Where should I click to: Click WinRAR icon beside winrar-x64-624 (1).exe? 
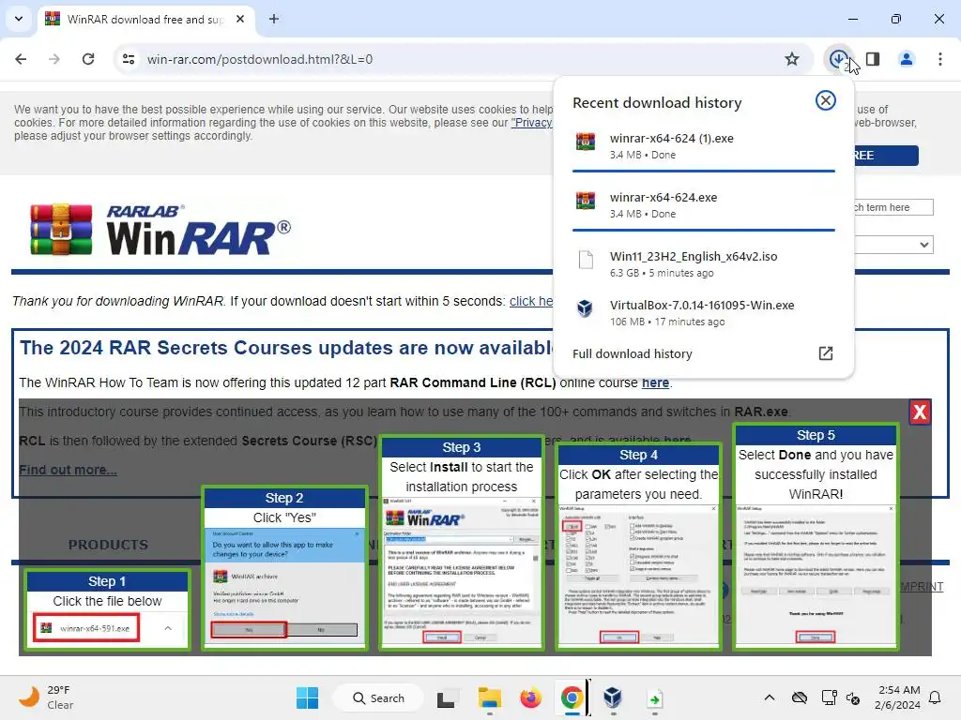[x=586, y=142]
